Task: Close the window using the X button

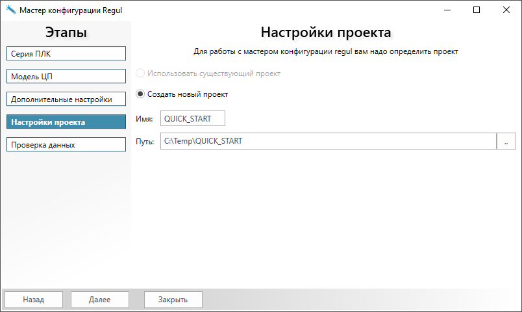Action: point(506,10)
